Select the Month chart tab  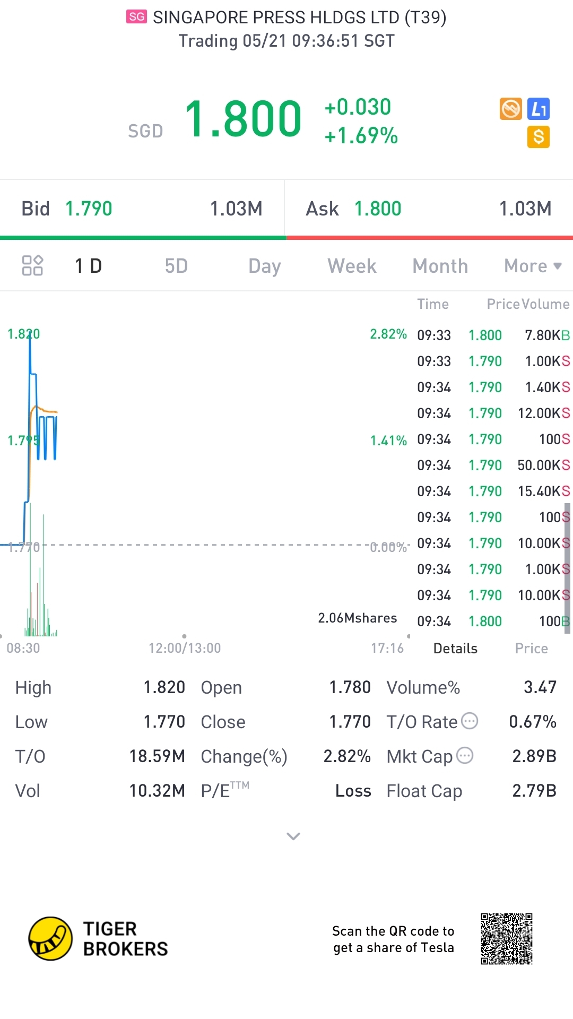440,266
